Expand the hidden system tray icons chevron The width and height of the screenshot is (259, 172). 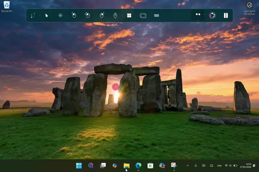coord(187,166)
